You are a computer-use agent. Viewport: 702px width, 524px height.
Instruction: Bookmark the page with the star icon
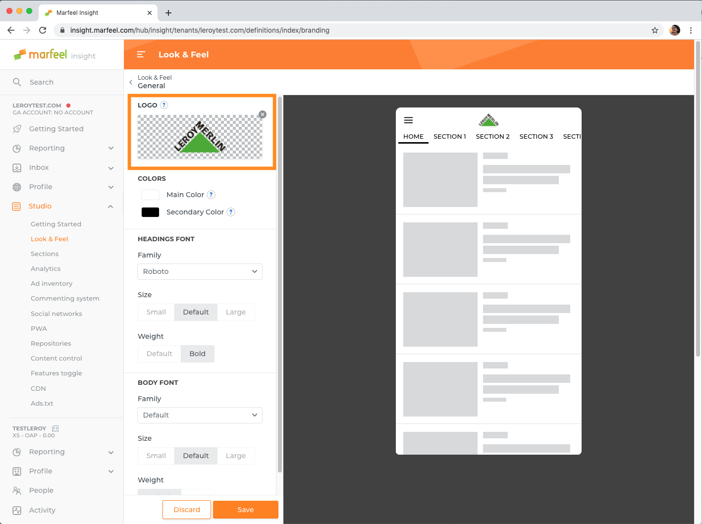coord(655,30)
